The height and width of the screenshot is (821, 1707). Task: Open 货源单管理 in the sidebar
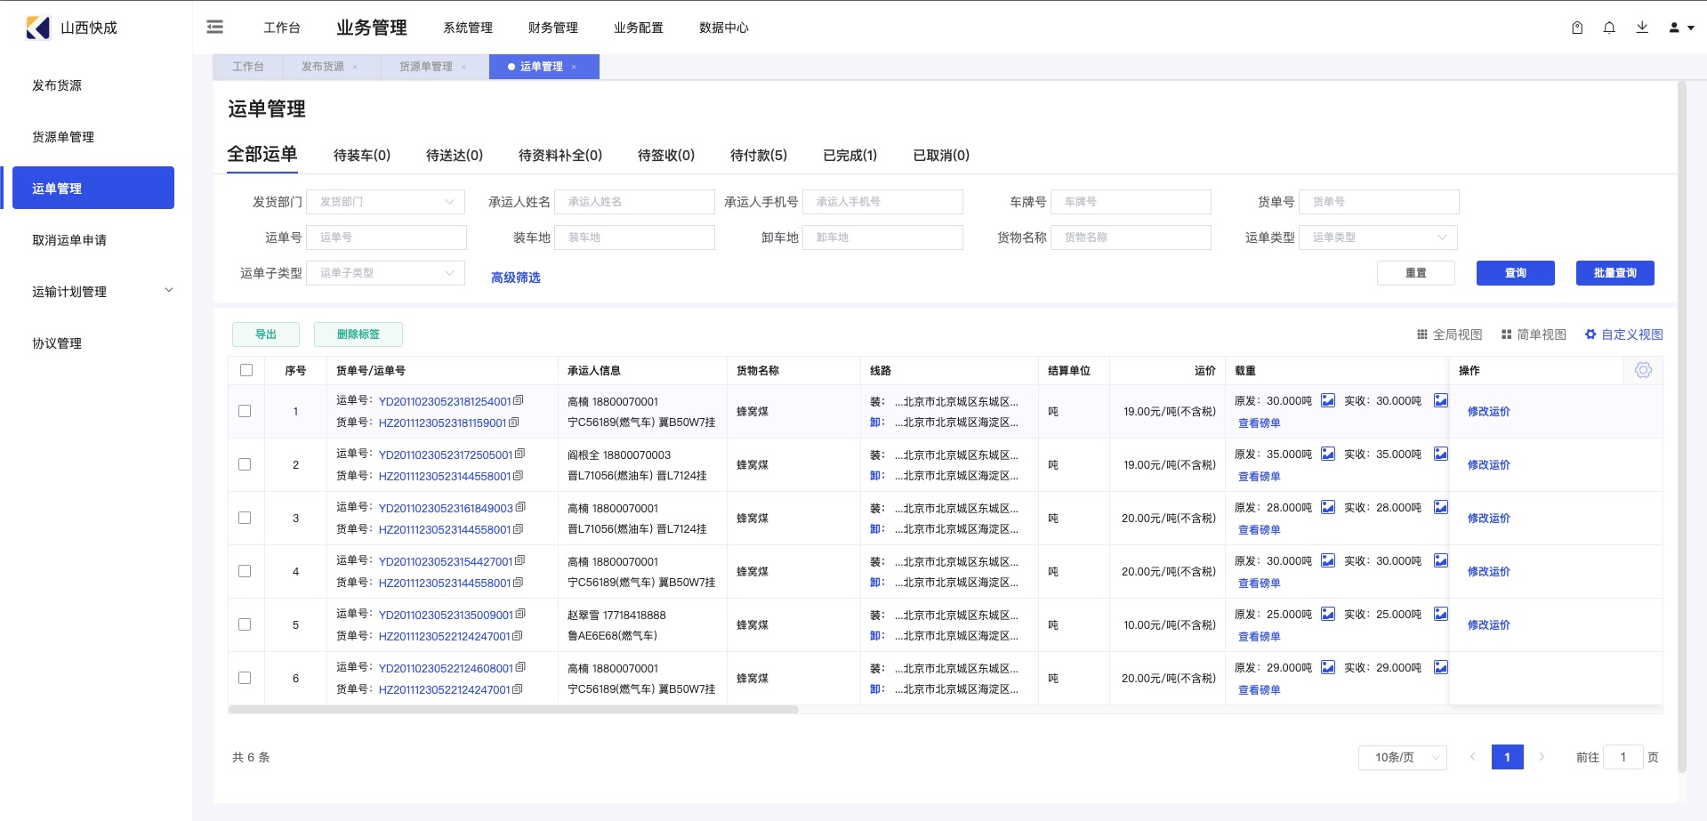[x=63, y=137]
